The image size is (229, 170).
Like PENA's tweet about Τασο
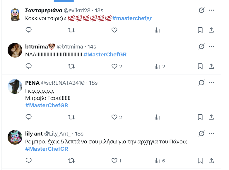pyautogui.click(x=114, y=117)
